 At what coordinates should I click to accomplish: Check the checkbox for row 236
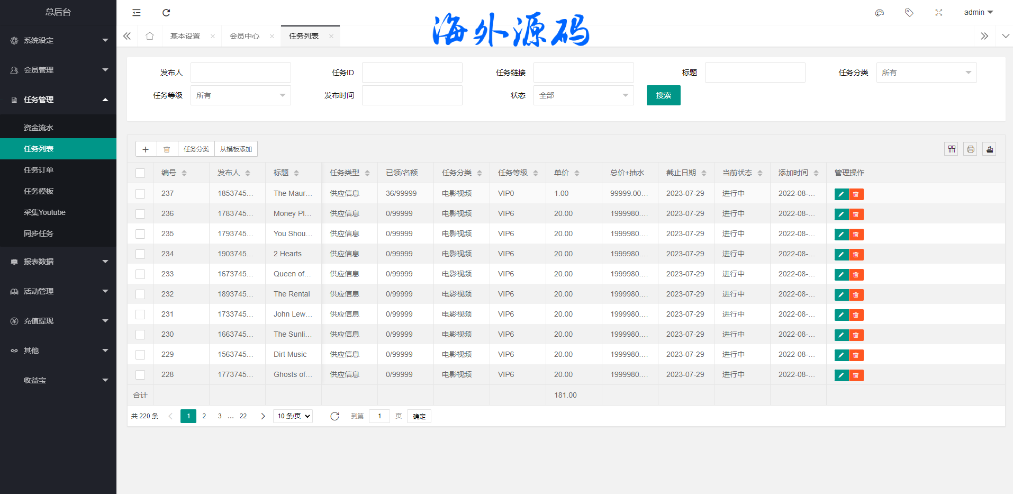[140, 214]
